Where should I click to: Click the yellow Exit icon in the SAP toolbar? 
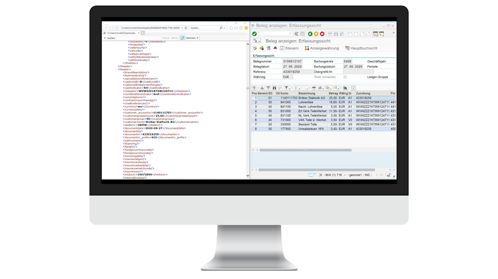(316, 34)
